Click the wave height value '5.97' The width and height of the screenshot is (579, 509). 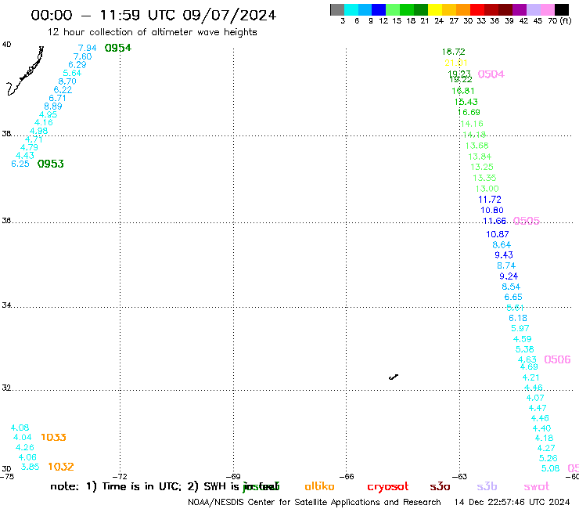(520, 328)
